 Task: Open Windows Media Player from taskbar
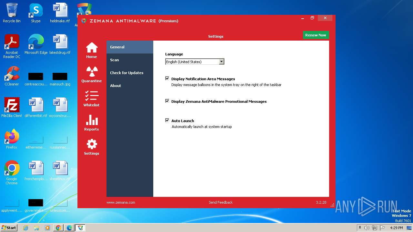[x=47, y=228]
